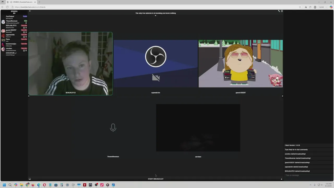The image size is (334, 188).
Task: Toggle guest-658297's microphone icon in user list
Action: (x=26, y=32)
